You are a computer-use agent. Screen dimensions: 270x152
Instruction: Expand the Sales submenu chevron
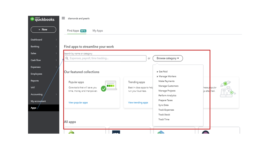point(56,54)
